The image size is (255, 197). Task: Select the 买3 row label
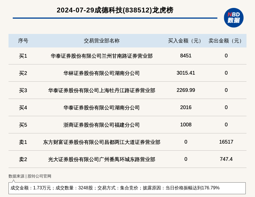(23, 90)
